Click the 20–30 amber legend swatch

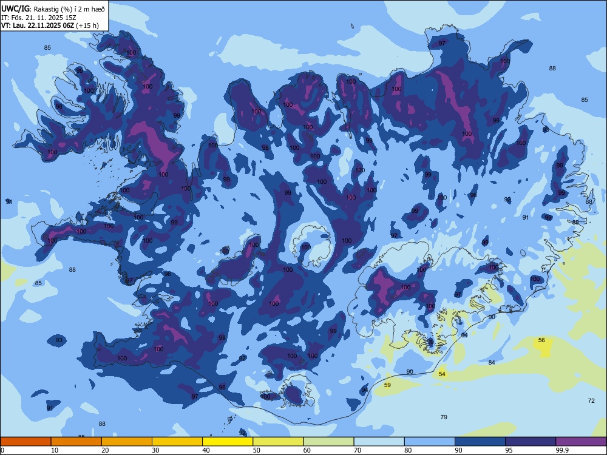[x=127, y=442]
